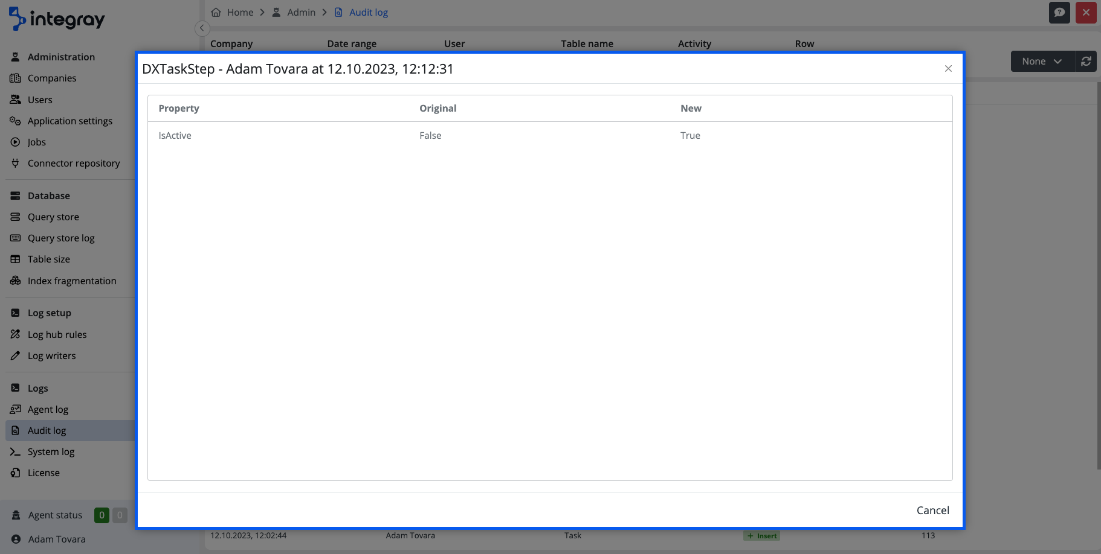Open Application settings in sidebar
Image resolution: width=1101 pixels, height=554 pixels.
pos(69,121)
